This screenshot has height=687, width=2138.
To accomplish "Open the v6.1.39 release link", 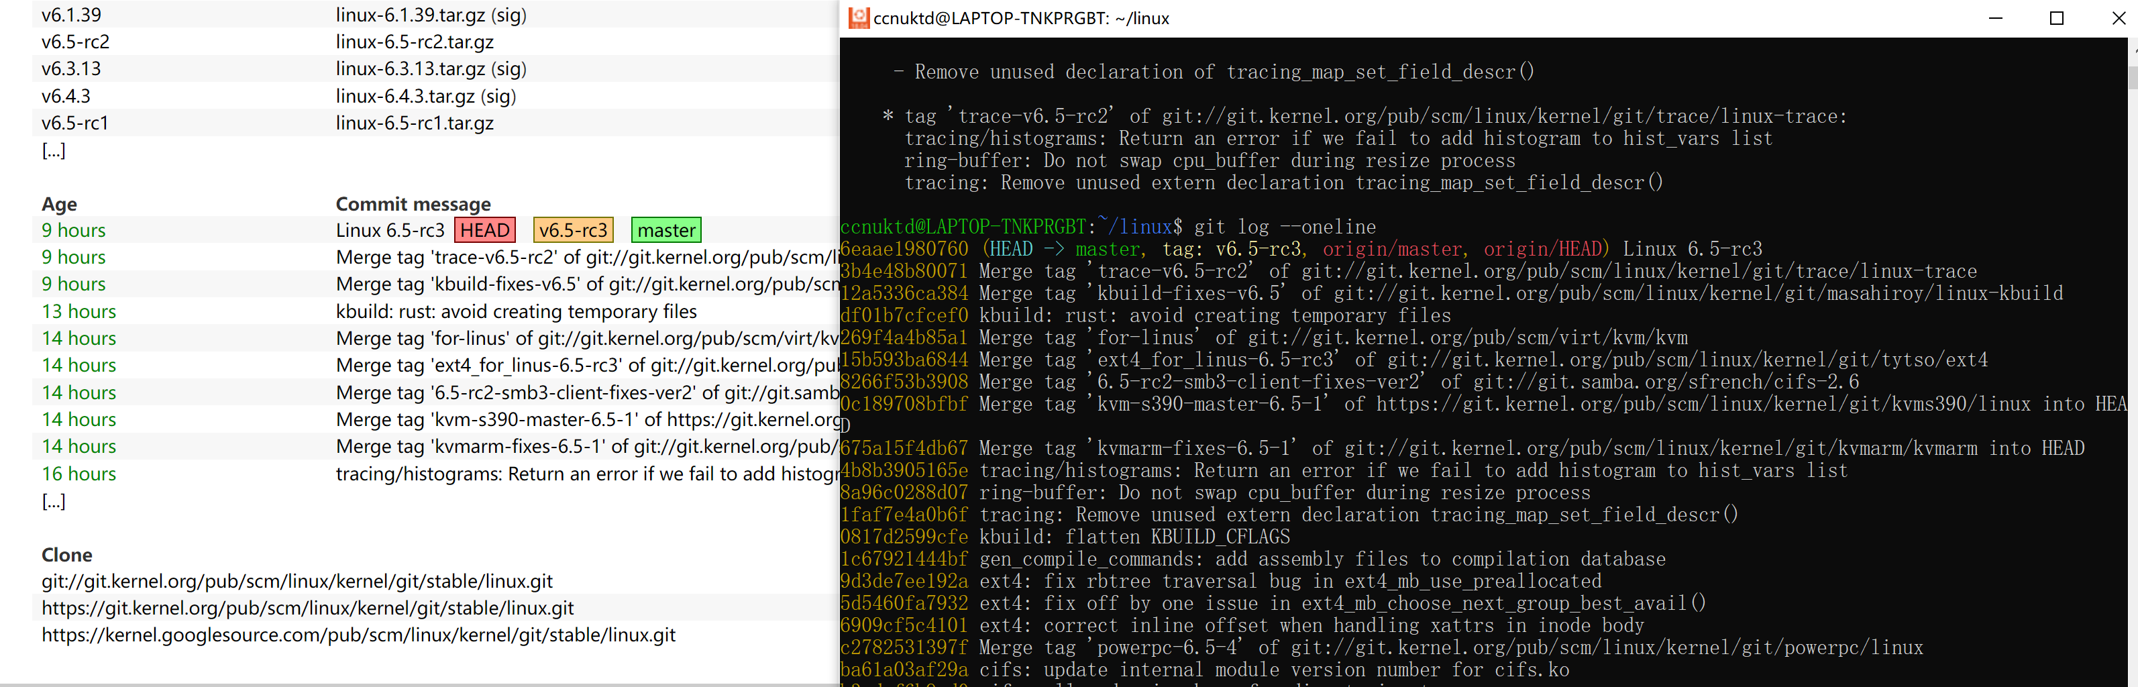I will [71, 14].
